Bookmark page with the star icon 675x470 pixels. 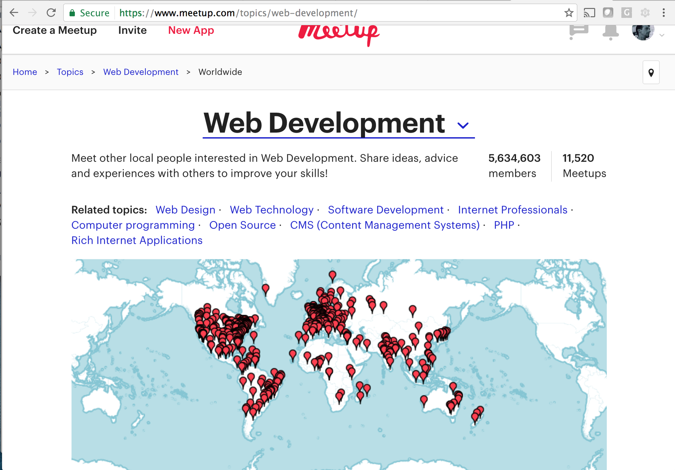pyautogui.click(x=569, y=13)
